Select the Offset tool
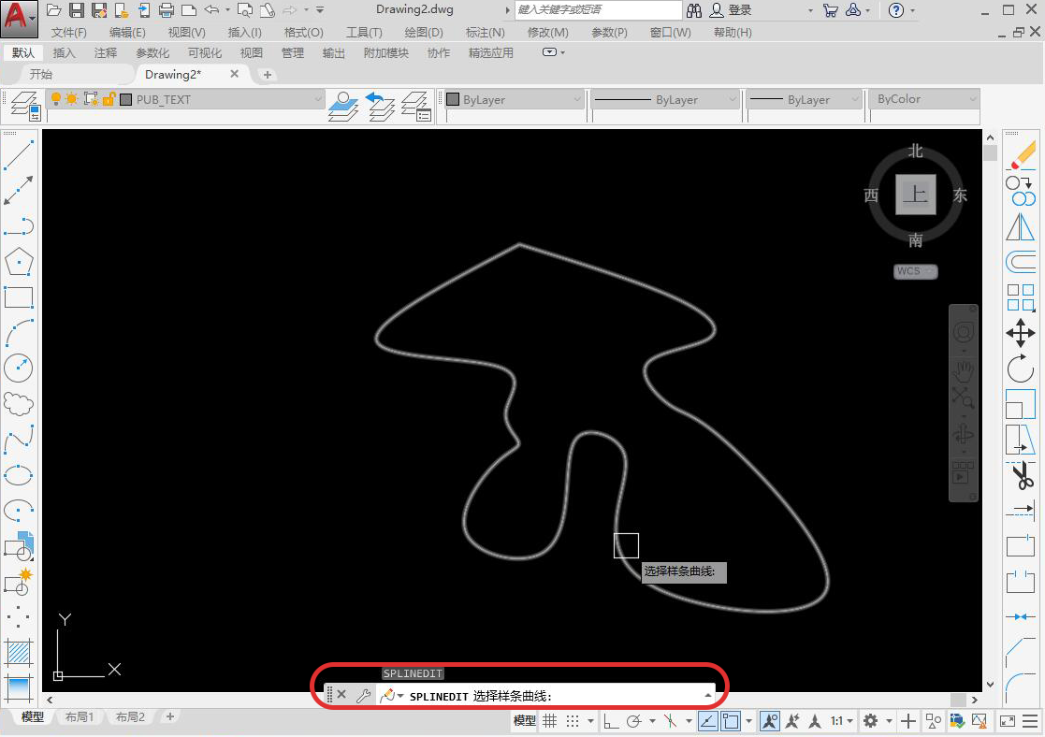The image size is (1045, 737). point(1021,262)
